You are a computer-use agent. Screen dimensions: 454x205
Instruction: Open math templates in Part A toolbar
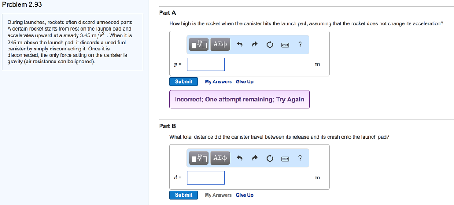click(x=199, y=44)
